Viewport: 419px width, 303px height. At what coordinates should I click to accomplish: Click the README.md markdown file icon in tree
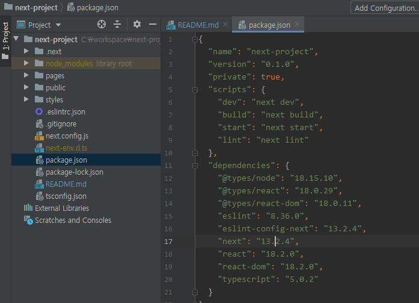tap(39, 184)
